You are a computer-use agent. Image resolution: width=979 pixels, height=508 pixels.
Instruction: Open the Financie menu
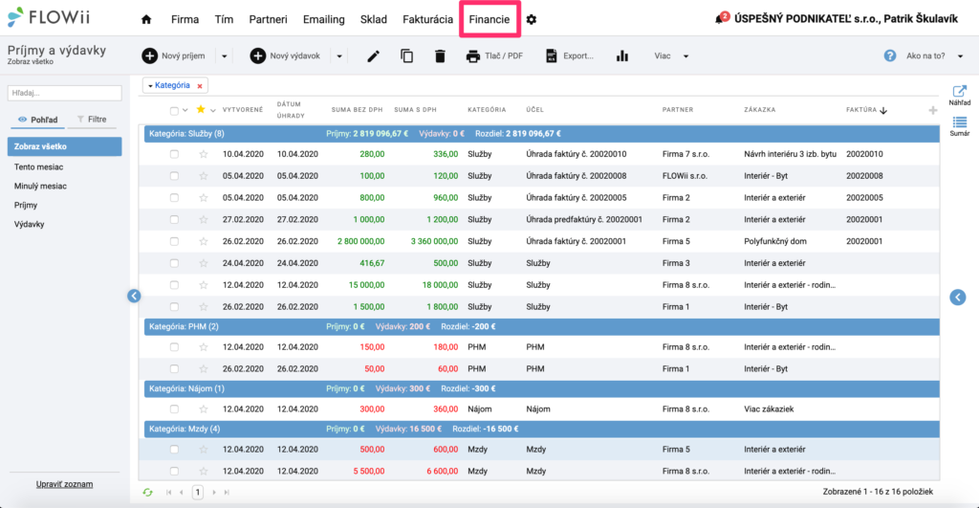pos(489,19)
